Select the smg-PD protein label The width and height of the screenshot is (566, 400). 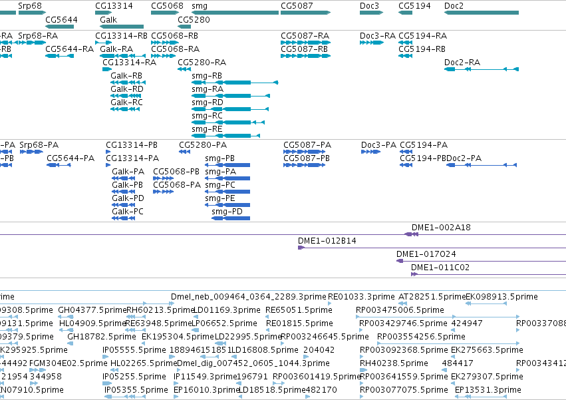[x=227, y=212]
